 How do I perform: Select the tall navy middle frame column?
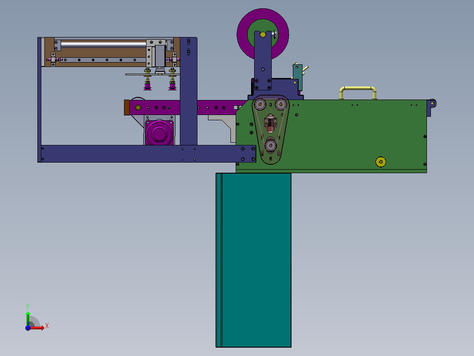coord(189,91)
